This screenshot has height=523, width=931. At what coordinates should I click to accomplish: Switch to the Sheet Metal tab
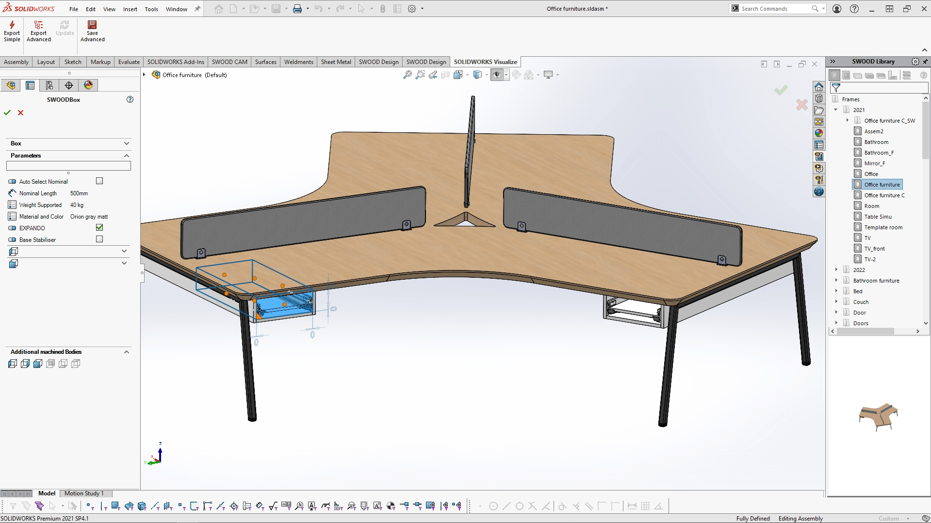[x=336, y=62]
